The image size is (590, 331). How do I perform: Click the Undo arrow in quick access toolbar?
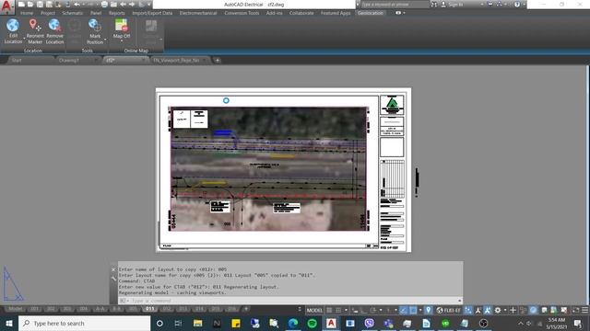click(x=77, y=5)
